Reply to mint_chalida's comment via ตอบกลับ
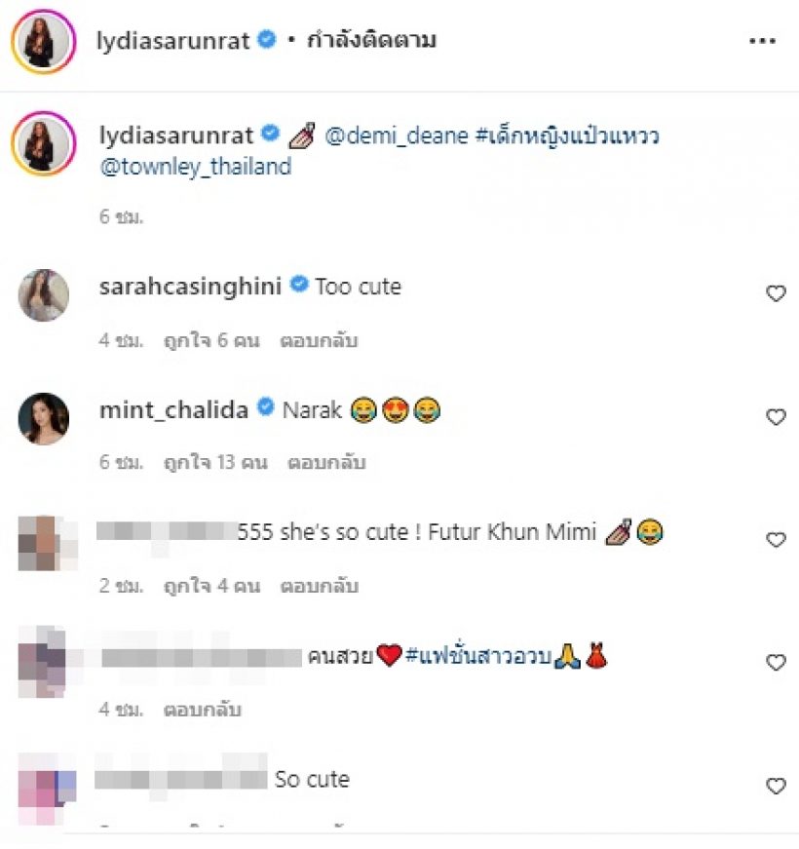This screenshot has width=799, height=849. tap(326, 463)
